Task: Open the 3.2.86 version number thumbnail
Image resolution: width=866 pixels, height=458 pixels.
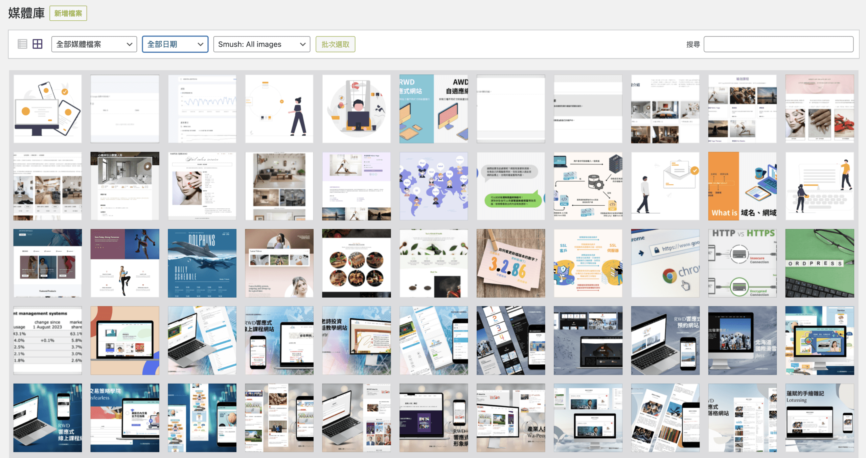Action: click(510, 263)
